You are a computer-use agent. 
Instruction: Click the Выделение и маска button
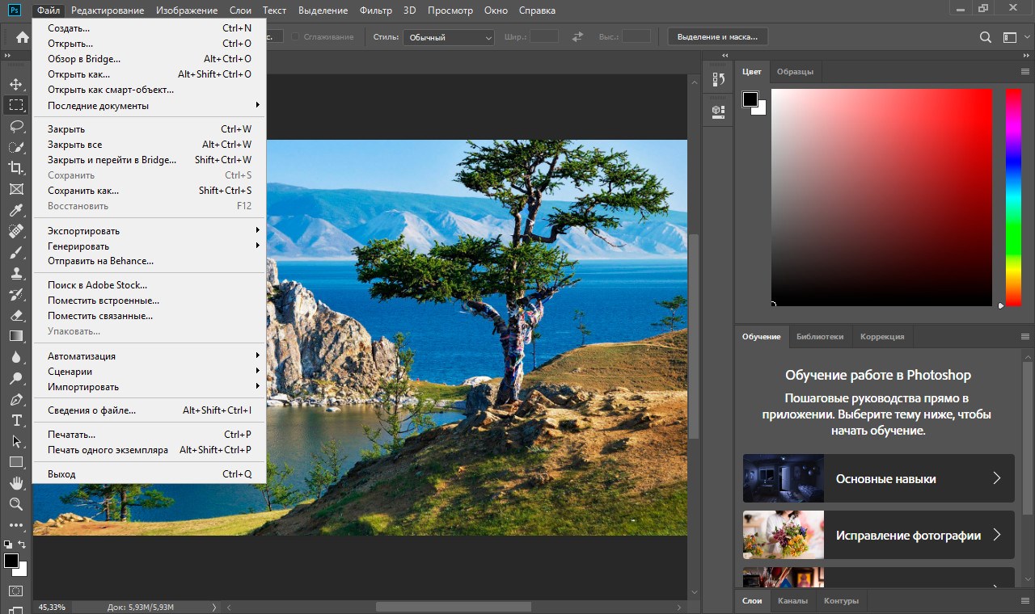[717, 37]
